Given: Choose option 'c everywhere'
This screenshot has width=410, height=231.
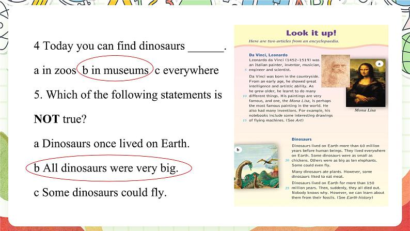Looking at the screenshot, I should (187, 70).
